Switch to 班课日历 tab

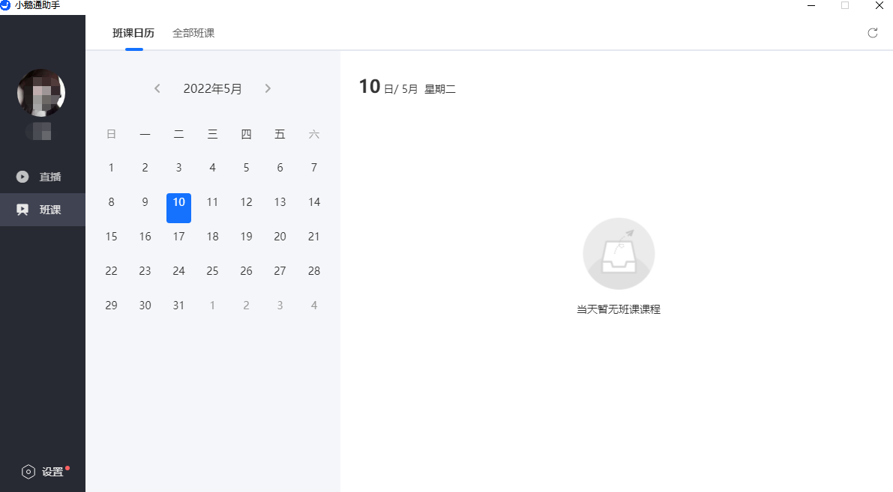pyautogui.click(x=133, y=33)
